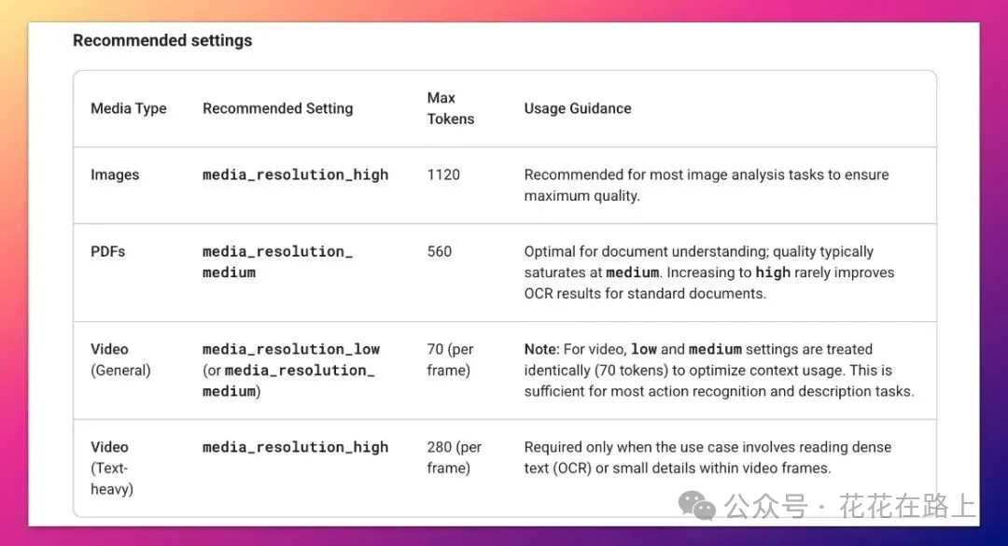Click the Recommended settings heading
1008x546 pixels.
pos(162,41)
